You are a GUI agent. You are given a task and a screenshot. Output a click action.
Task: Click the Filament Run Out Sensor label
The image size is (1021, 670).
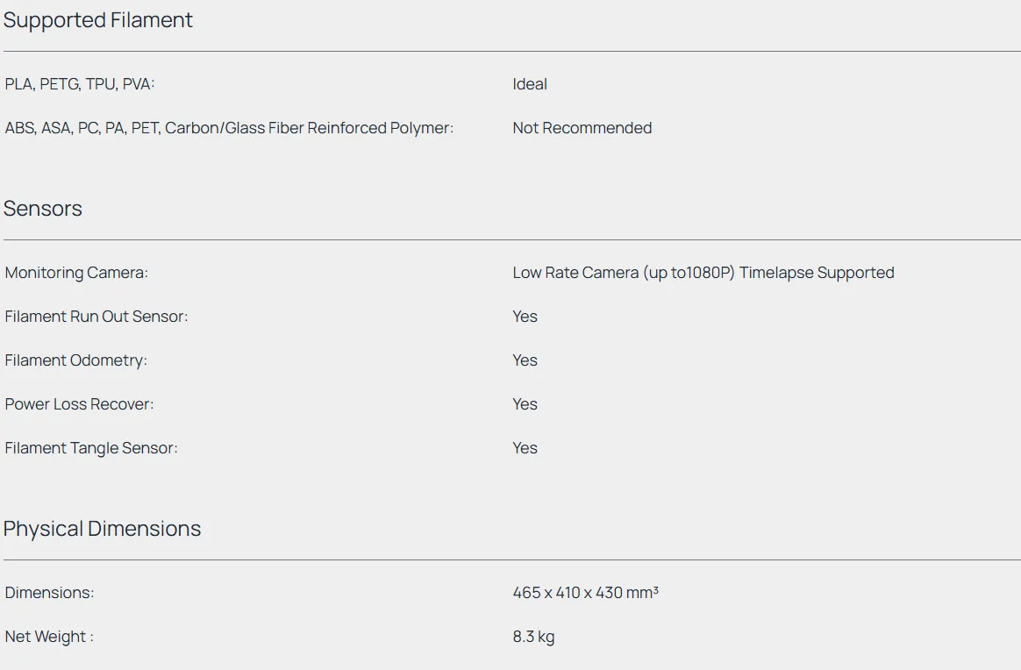tap(96, 317)
